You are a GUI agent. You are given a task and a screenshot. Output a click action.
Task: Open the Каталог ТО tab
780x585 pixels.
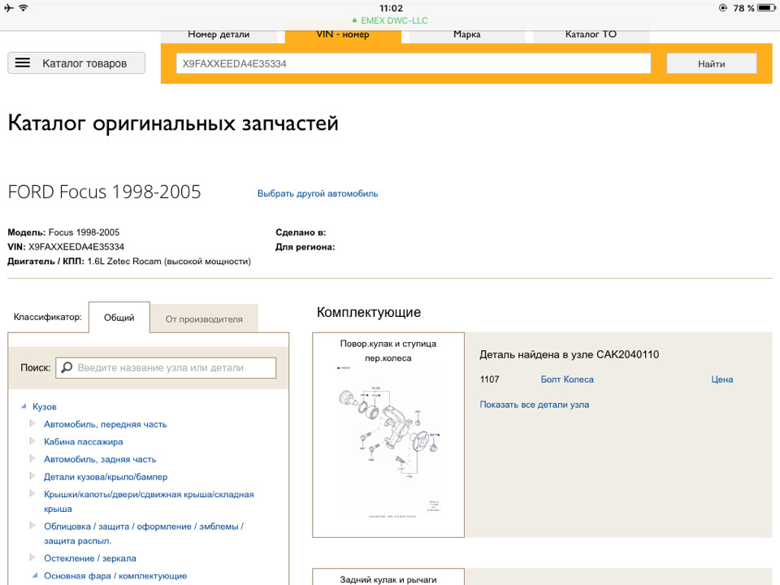pyautogui.click(x=591, y=35)
